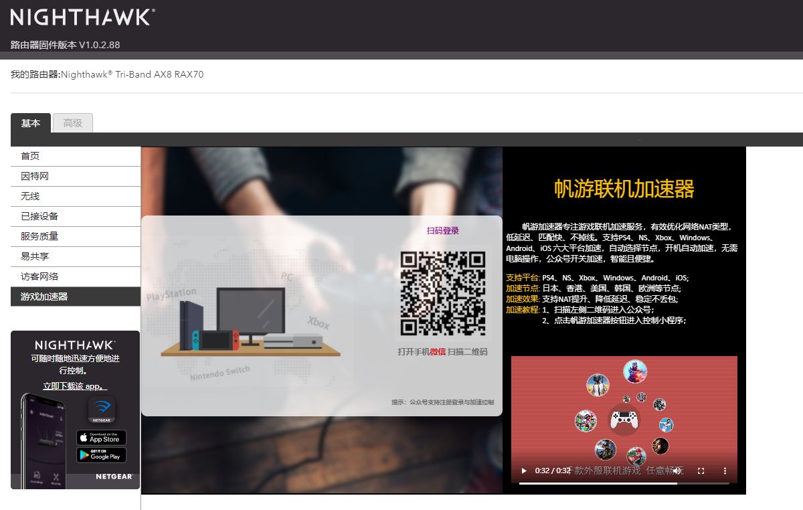Click the NETGEAR logo in the app ad
Image resolution: width=803 pixels, height=510 pixels.
(x=114, y=477)
